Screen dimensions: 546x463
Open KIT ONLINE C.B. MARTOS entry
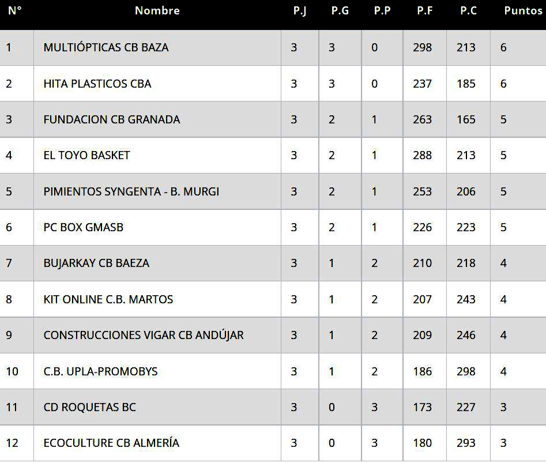tap(108, 299)
